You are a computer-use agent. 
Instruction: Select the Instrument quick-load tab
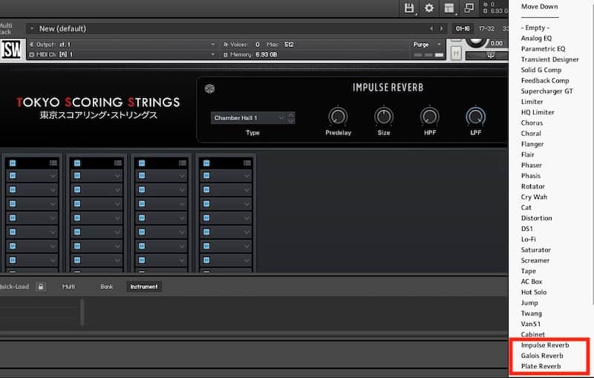pos(144,287)
